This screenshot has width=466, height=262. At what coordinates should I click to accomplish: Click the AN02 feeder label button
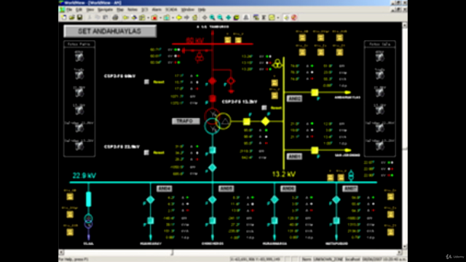point(294,99)
